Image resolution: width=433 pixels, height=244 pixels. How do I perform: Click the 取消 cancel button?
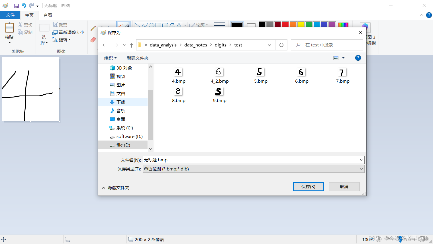[344, 186]
